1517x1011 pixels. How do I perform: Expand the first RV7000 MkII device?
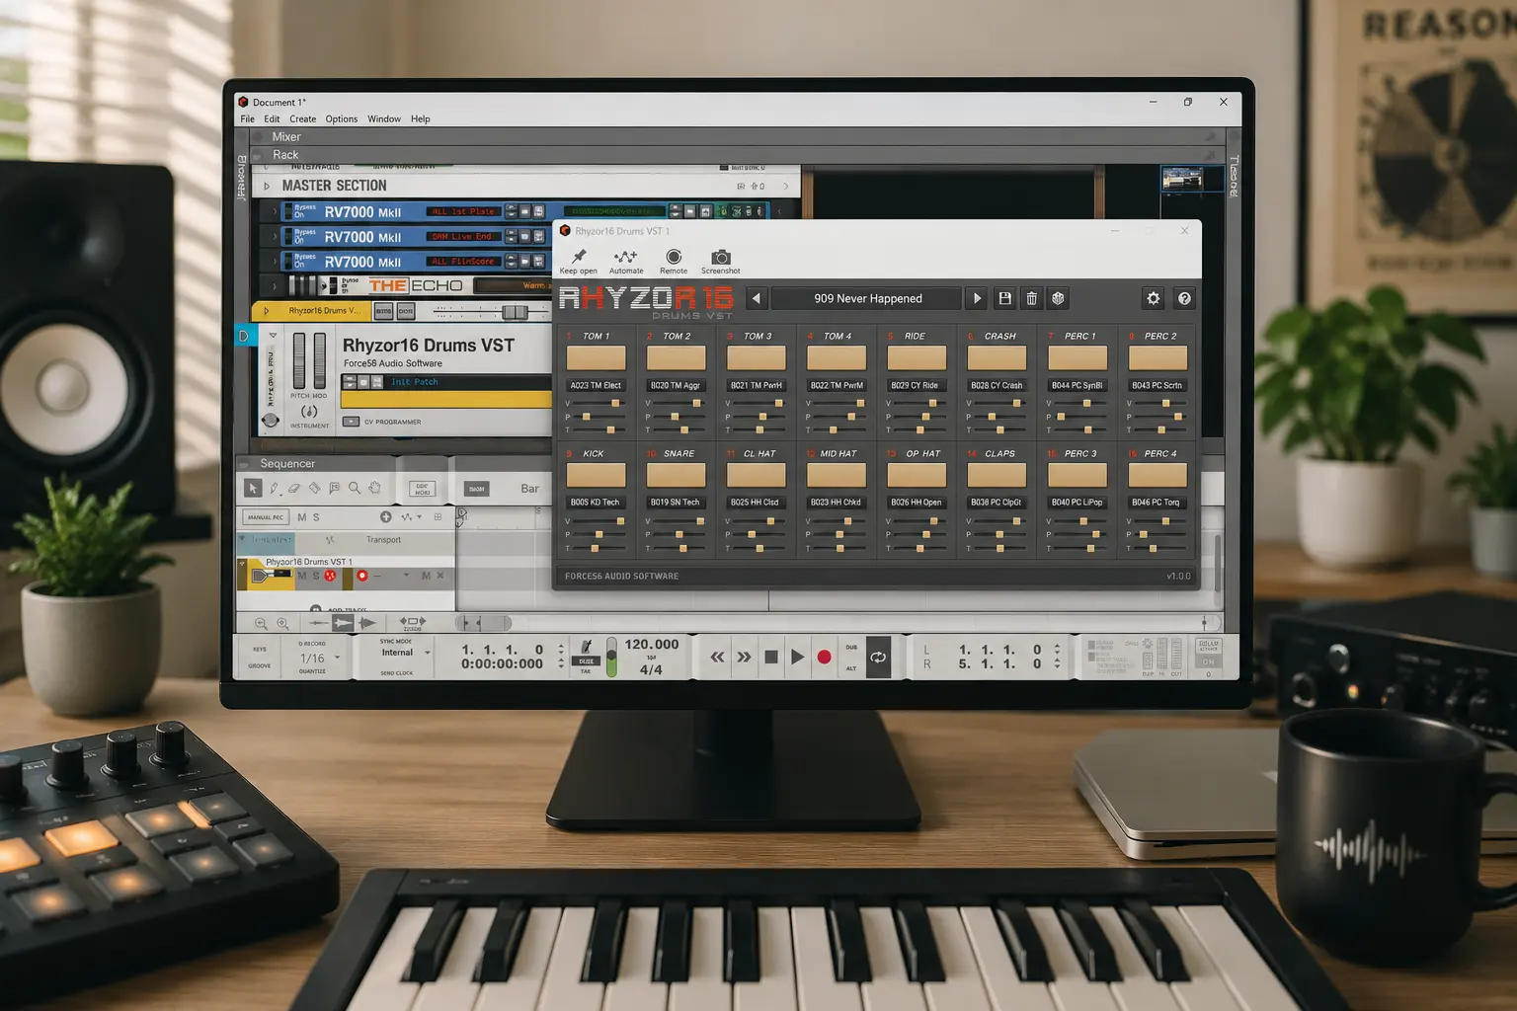[275, 211]
